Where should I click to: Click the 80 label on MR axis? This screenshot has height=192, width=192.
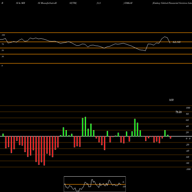point(187,114)
